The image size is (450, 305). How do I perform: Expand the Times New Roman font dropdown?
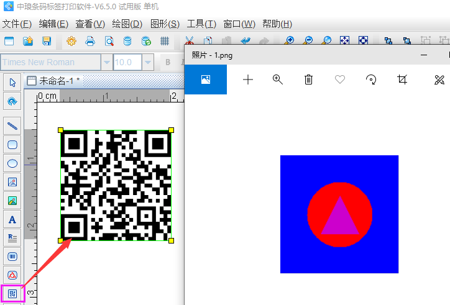106,62
